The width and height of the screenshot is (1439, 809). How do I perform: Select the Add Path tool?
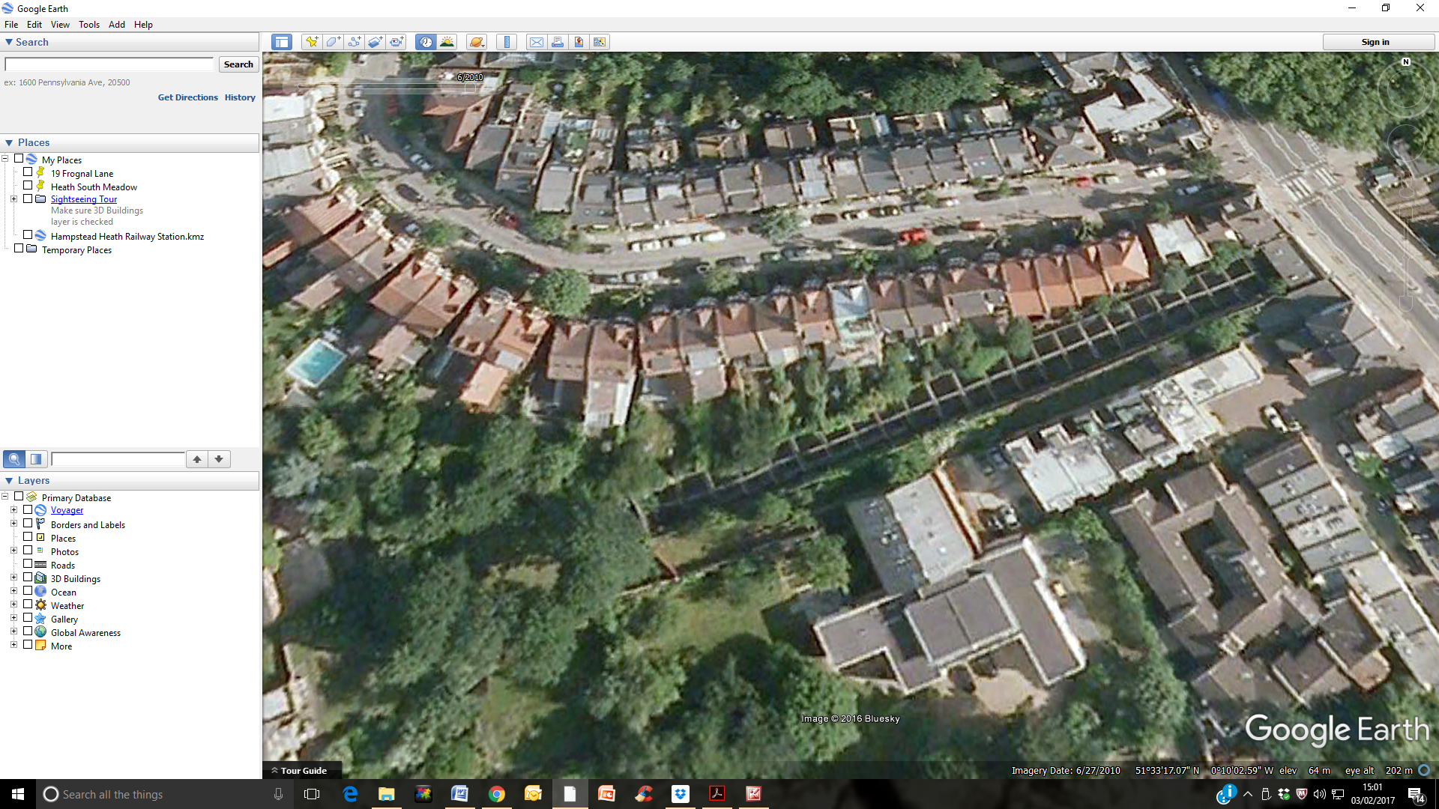[x=354, y=42]
